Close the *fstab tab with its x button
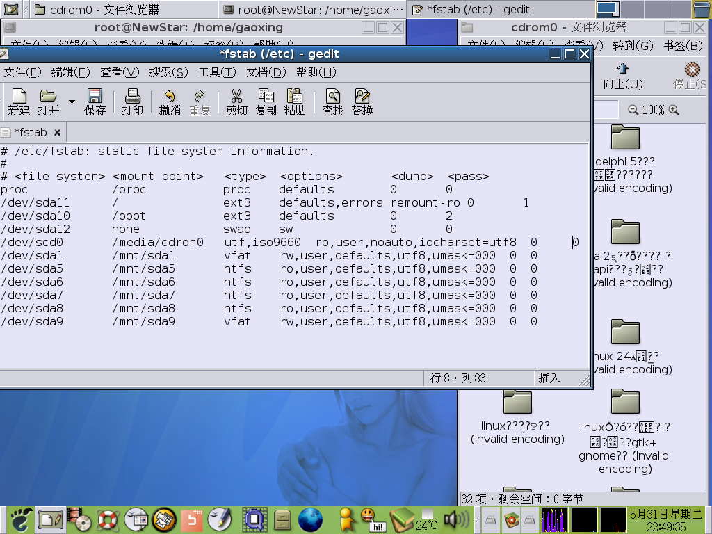Screen dimensions: 712x534 tap(57, 133)
